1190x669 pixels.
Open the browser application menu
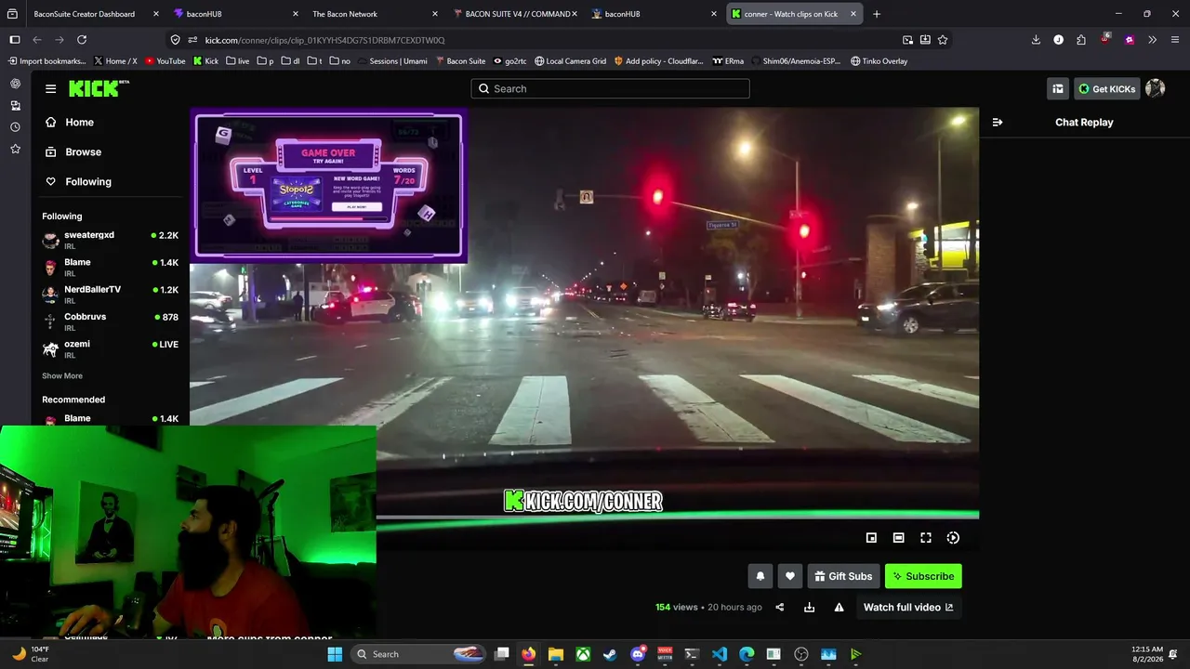click(x=1174, y=40)
